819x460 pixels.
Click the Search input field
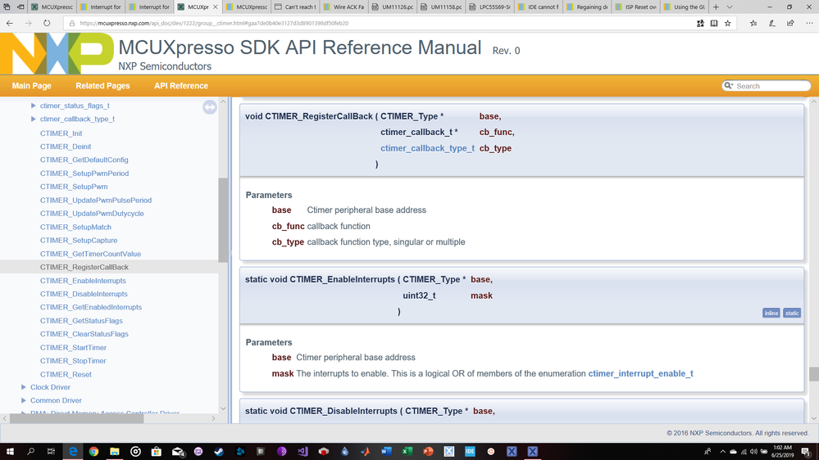click(772, 86)
